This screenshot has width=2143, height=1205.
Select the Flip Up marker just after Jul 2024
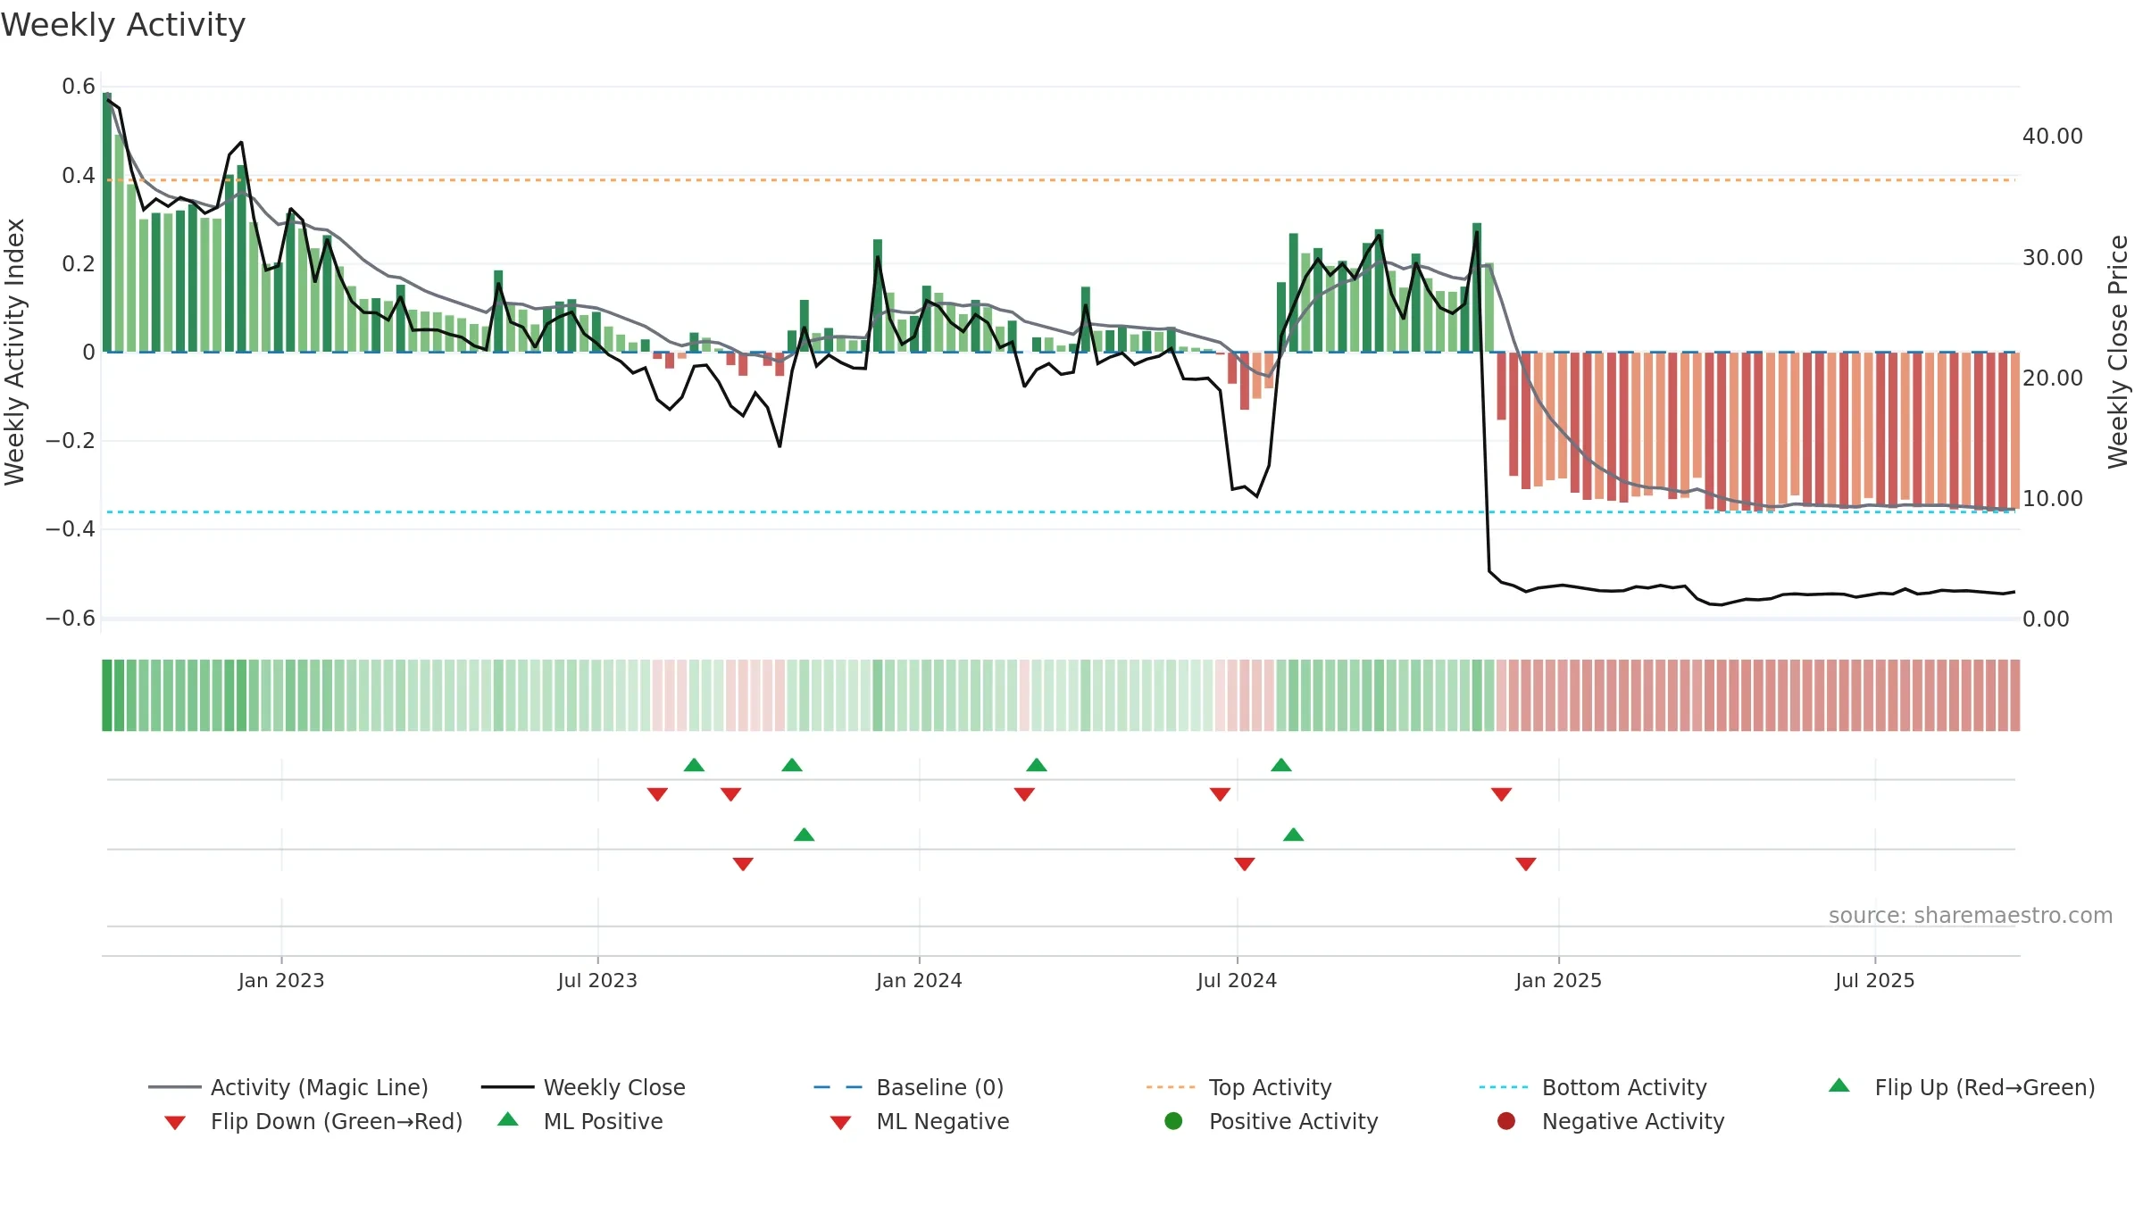(1281, 765)
